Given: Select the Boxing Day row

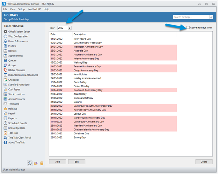Looking at the screenshot, I should click(x=113, y=138).
